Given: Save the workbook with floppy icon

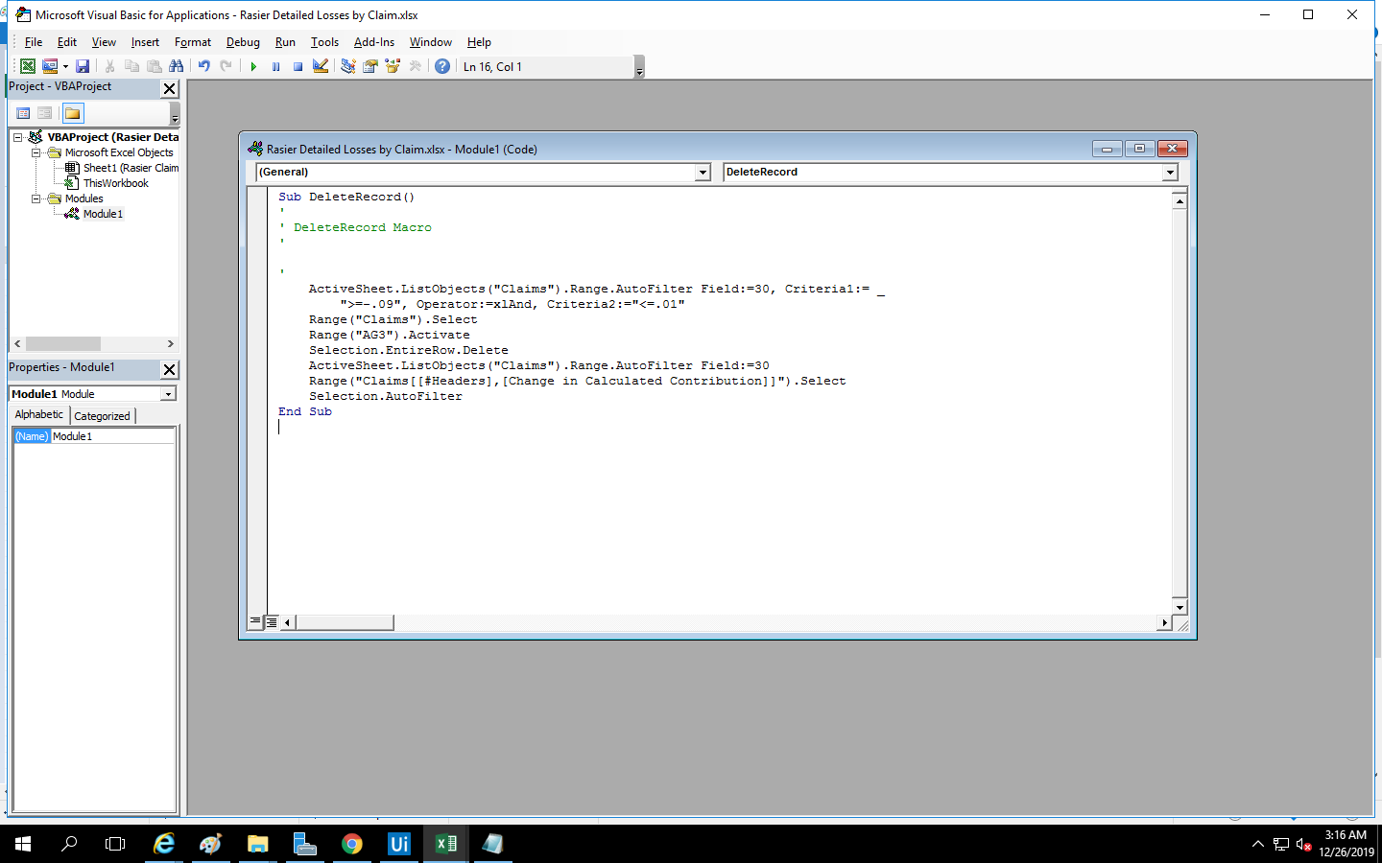Looking at the screenshot, I should point(83,66).
